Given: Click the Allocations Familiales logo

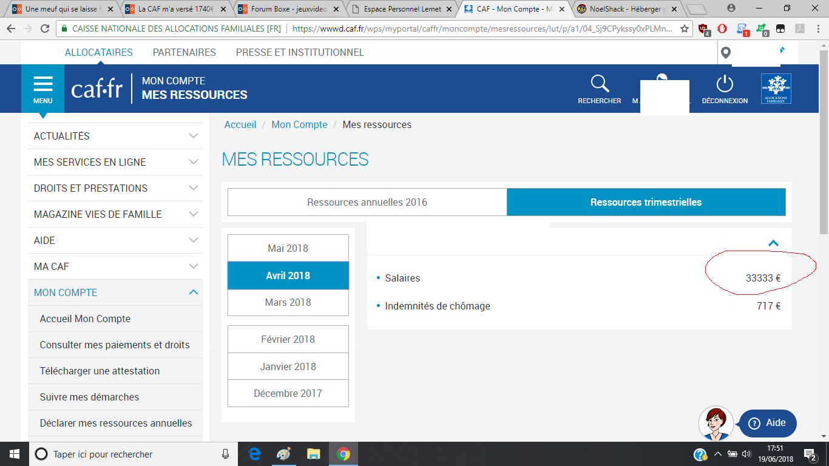Looking at the screenshot, I should (x=776, y=89).
